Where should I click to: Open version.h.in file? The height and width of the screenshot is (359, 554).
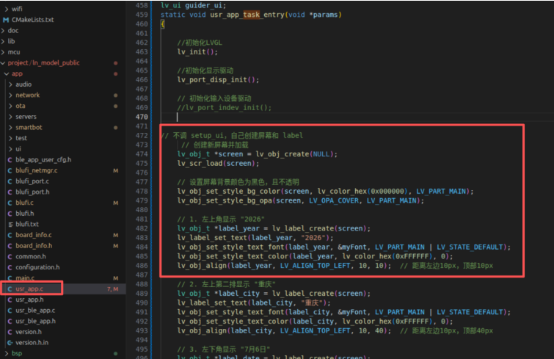pos(32,342)
